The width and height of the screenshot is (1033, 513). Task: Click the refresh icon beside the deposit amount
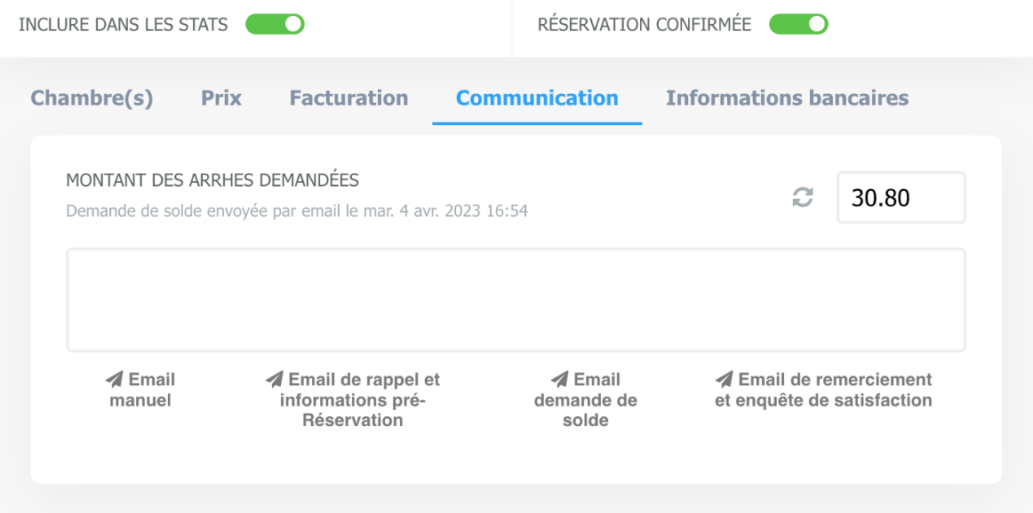803,197
